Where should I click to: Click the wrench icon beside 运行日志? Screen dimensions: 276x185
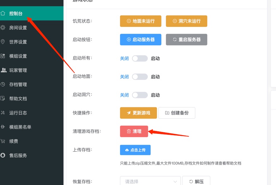pos(3,113)
